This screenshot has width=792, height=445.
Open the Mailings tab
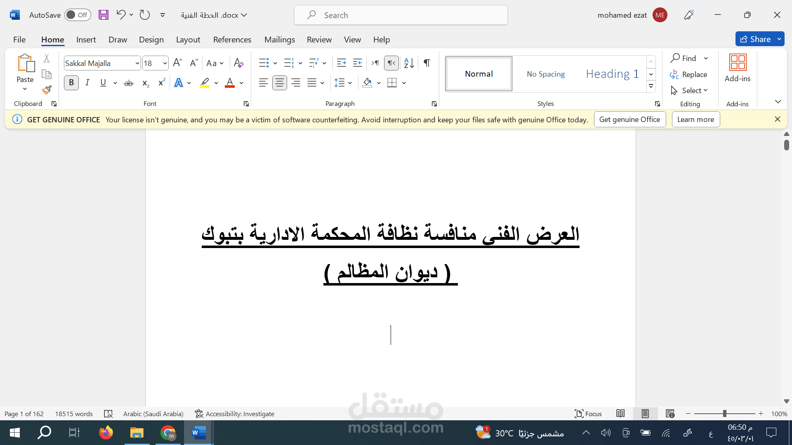(280, 40)
